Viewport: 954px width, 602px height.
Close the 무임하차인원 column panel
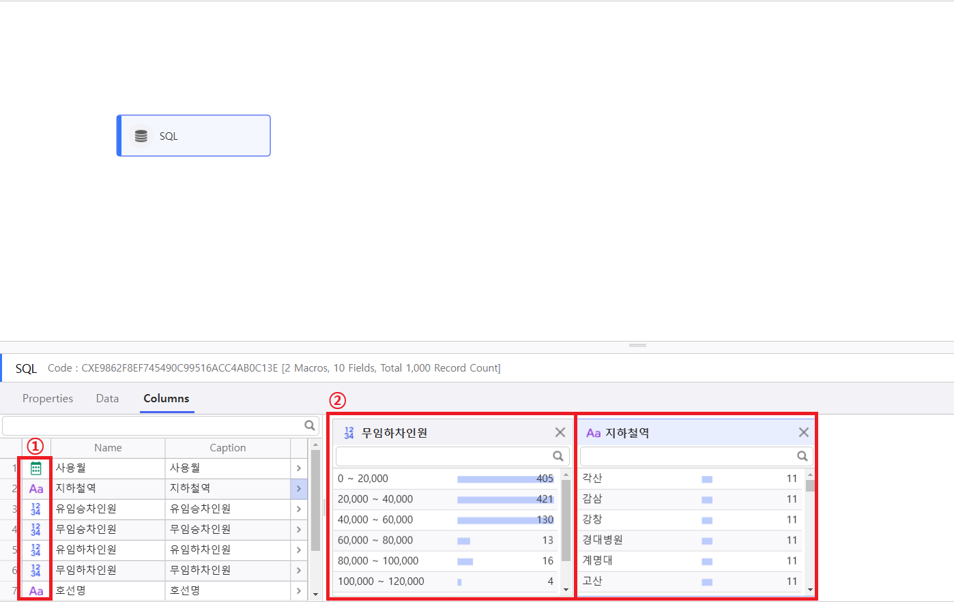click(560, 432)
